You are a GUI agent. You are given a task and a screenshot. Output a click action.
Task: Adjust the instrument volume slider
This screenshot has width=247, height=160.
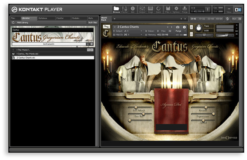click(224, 35)
